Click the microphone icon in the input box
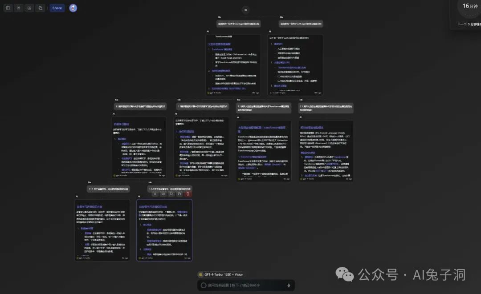 (x=288, y=285)
